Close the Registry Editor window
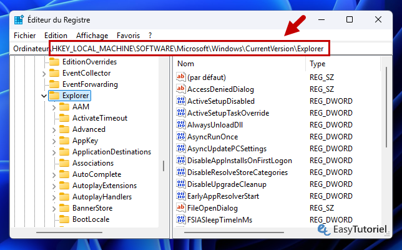Viewport: 402px width, 250px height. pyautogui.click(x=378, y=19)
